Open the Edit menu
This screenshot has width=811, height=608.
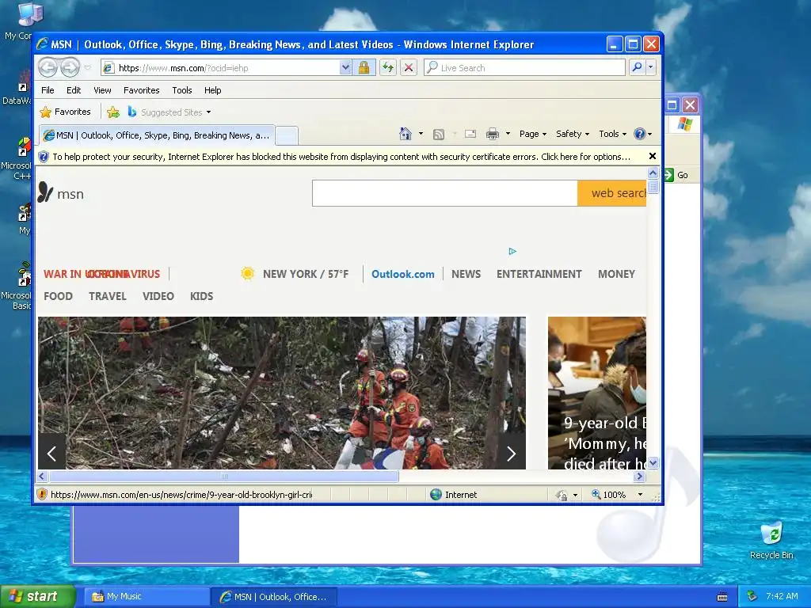point(74,90)
